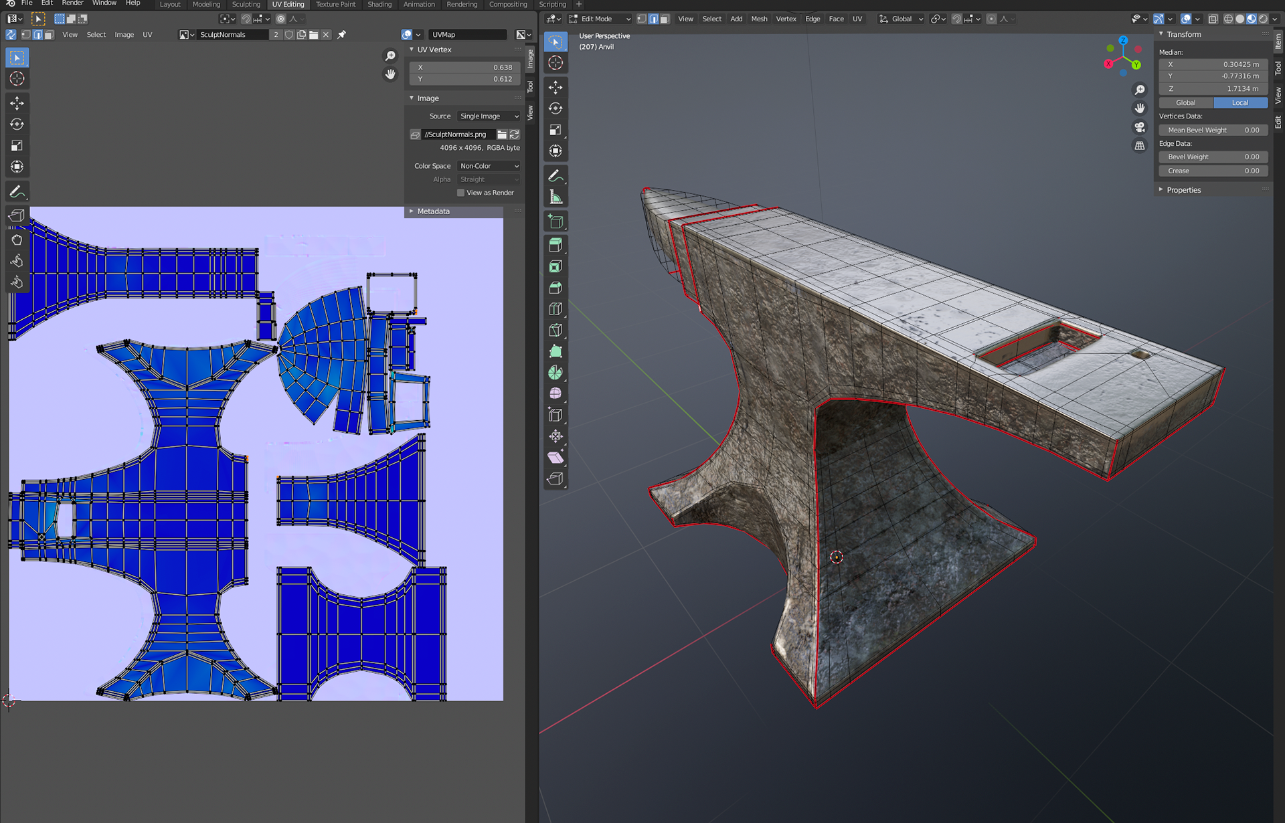Click the Mean Bevel Weight field

[1213, 130]
